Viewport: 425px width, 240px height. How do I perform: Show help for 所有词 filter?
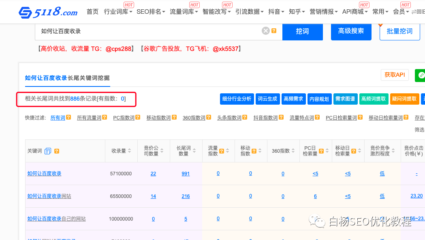68,117
